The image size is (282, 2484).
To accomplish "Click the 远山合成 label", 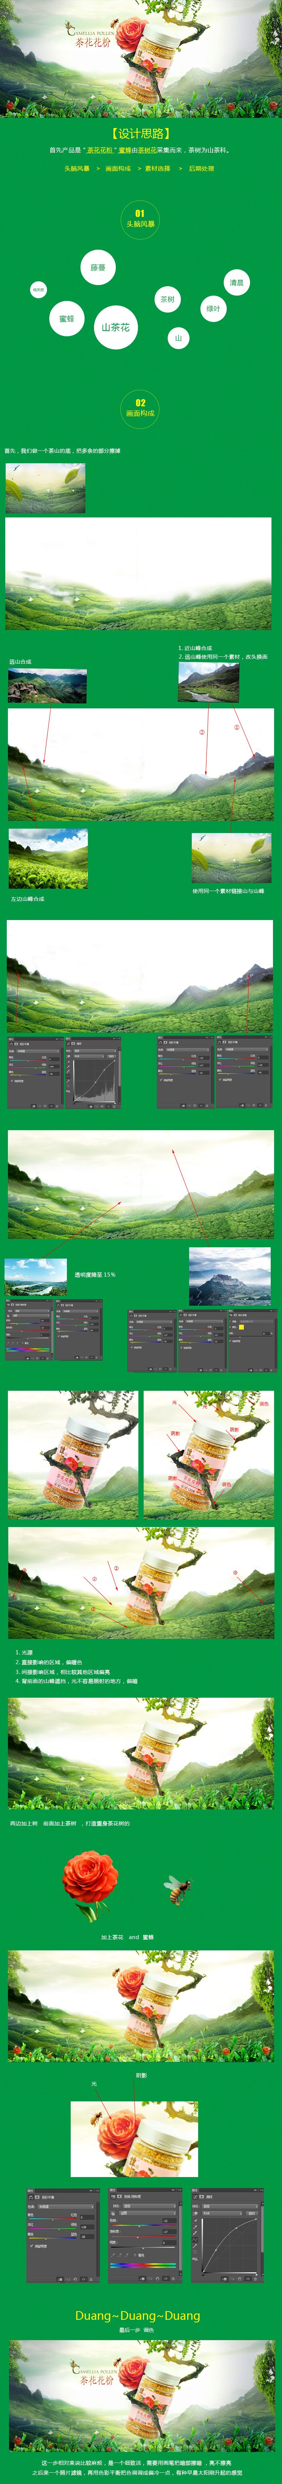I will [x=20, y=662].
